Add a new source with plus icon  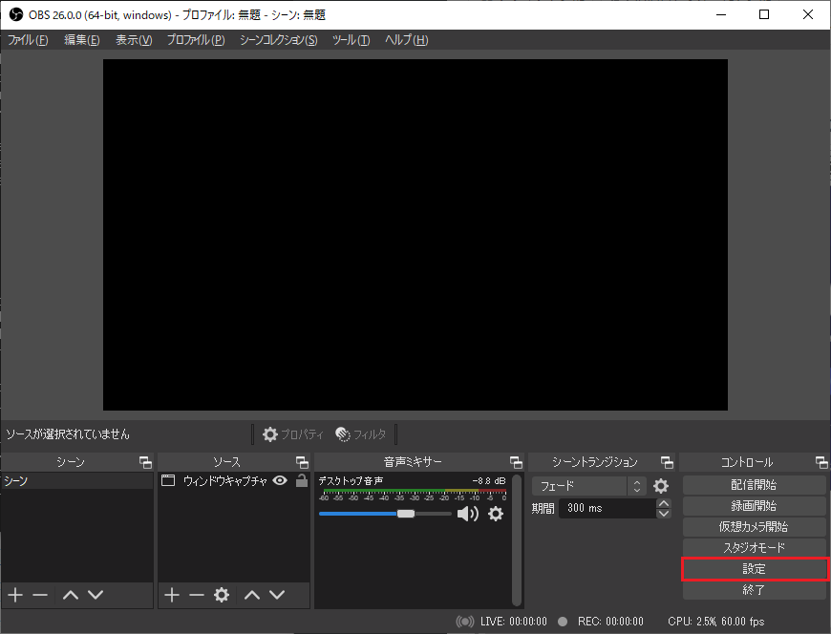[172, 595]
